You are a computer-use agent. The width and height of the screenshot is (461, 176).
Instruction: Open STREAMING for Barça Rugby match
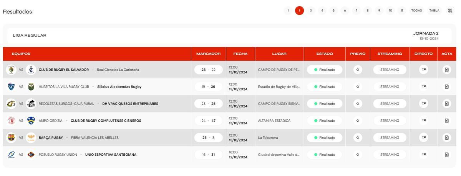390,138
